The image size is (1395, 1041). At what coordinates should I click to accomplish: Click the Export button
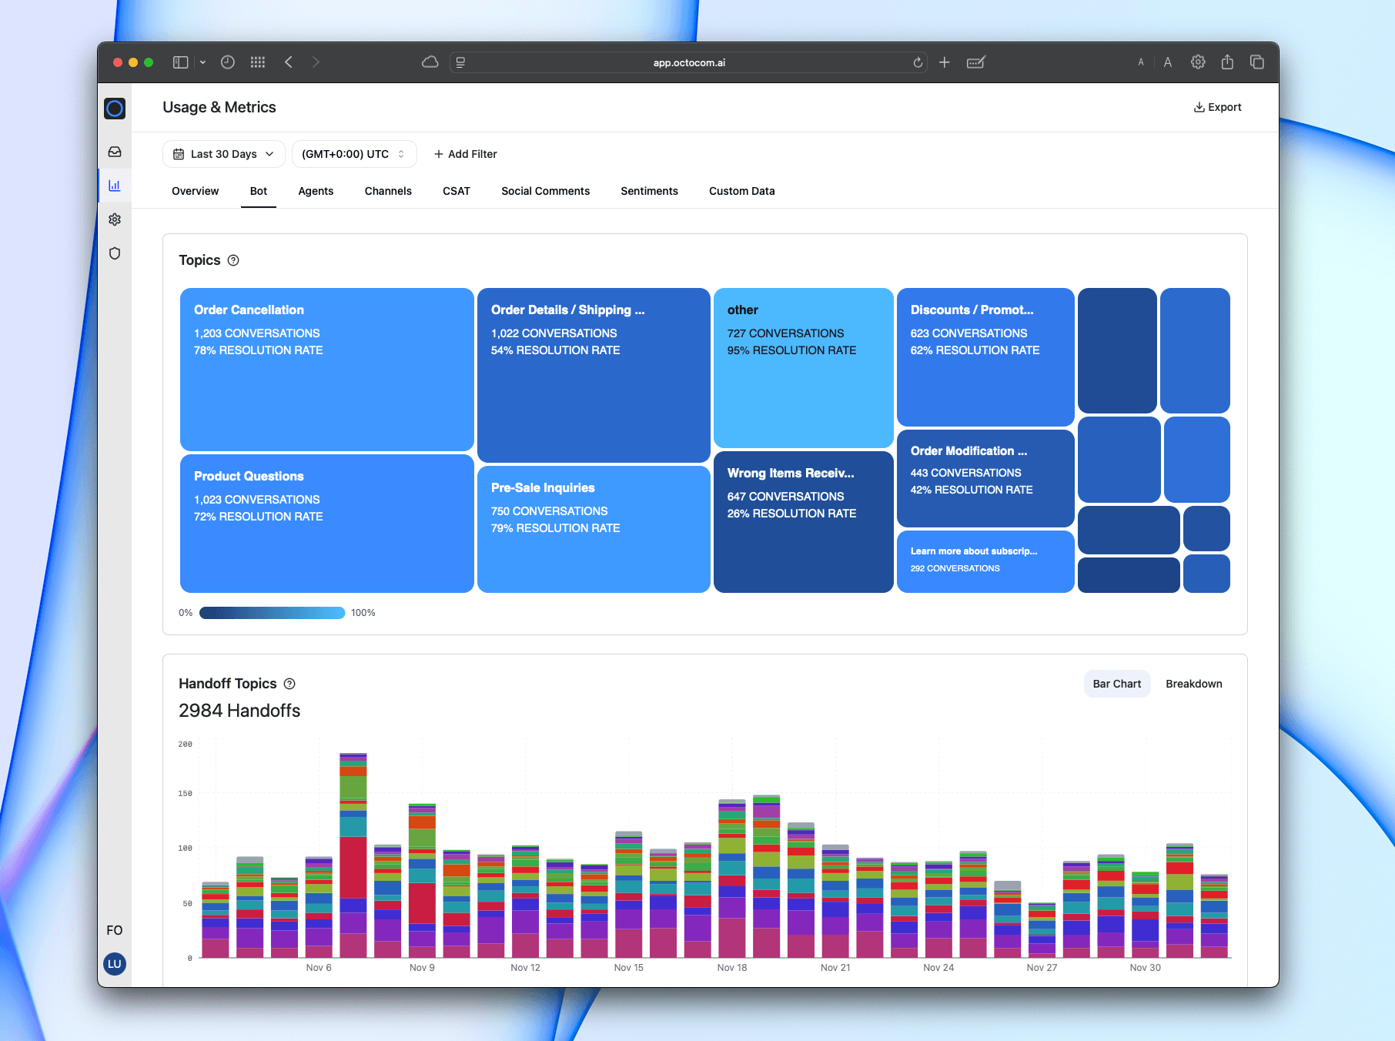[1217, 107]
